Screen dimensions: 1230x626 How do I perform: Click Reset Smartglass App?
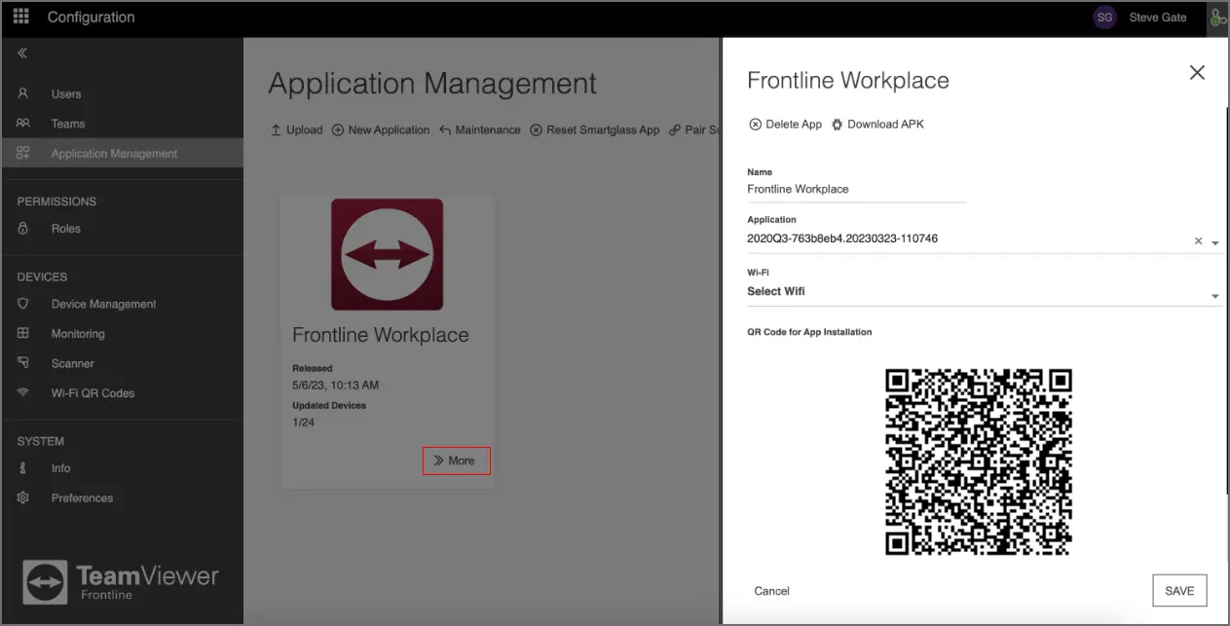(x=595, y=129)
